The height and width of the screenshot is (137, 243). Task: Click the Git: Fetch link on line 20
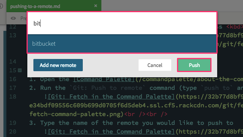coord(111,132)
